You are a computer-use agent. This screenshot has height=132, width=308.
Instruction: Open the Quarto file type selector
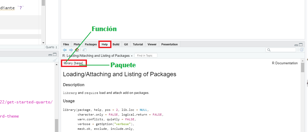51,47
